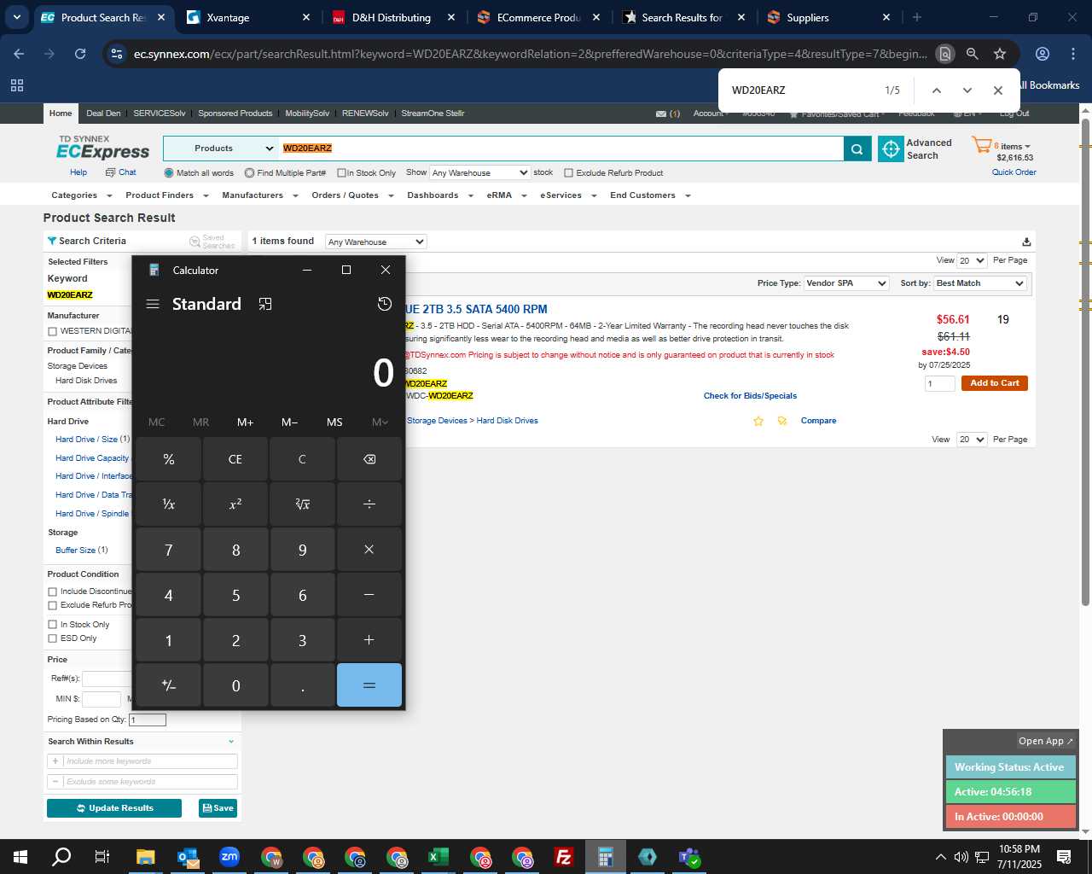Add product to favorites star icon
The image size is (1092, 874).
tap(758, 421)
